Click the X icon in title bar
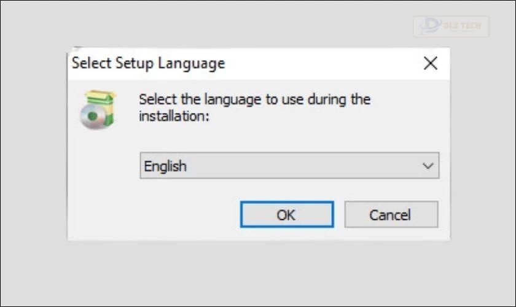 click(431, 63)
